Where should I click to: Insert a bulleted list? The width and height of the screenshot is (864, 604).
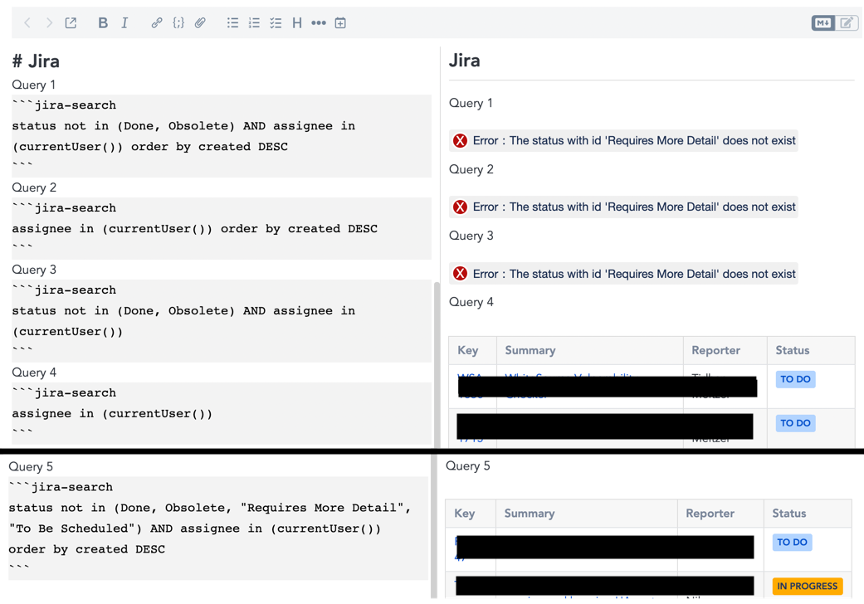(x=232, y=22)
